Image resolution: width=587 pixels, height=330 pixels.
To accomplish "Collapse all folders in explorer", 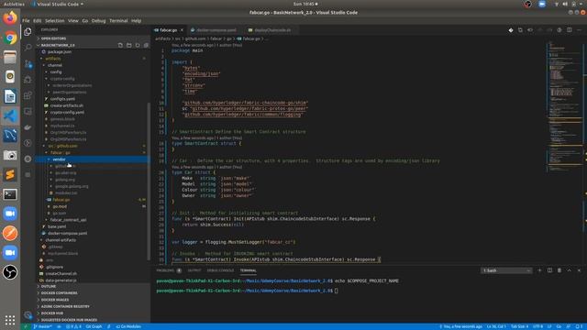I will tap(146, 45).
